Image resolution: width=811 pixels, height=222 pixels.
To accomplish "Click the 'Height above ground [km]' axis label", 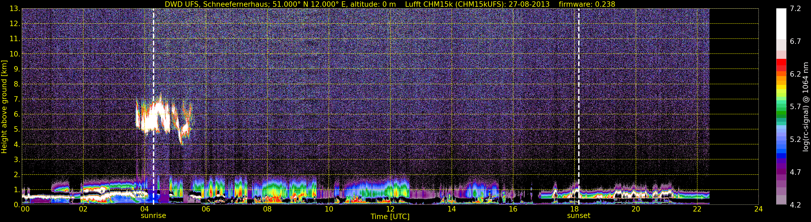I will [4, 107].
